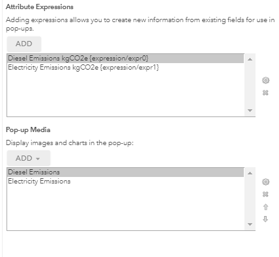Screen dimensions: 279x257
Task: Click scrollbar track of media list
Action: point(250,198)
